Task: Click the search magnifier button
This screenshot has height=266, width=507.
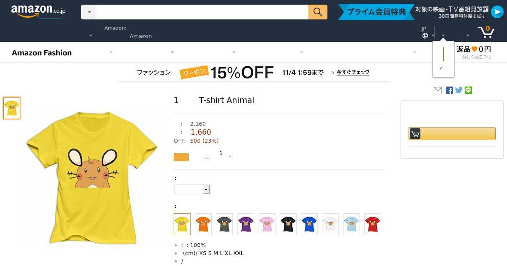Action: [318, 12]
